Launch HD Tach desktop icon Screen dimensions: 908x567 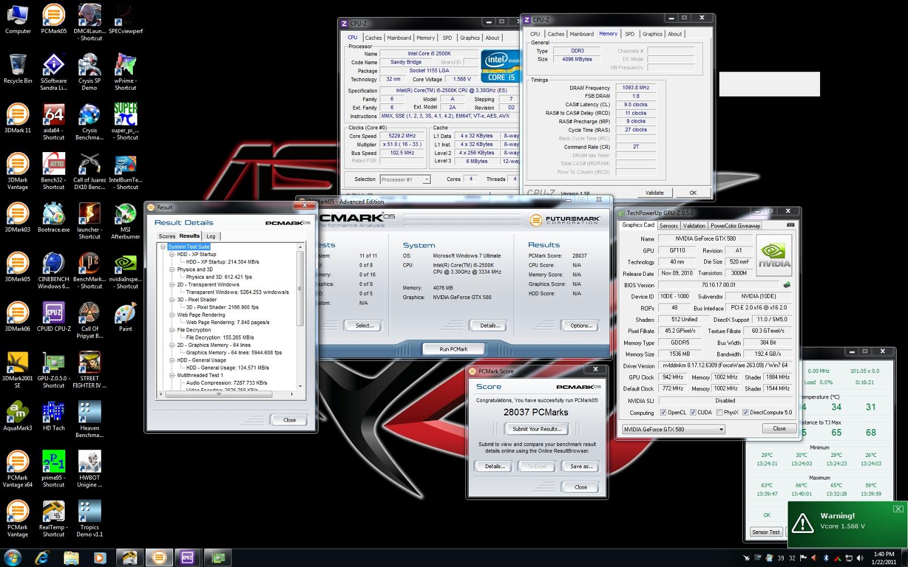(53, 415)
